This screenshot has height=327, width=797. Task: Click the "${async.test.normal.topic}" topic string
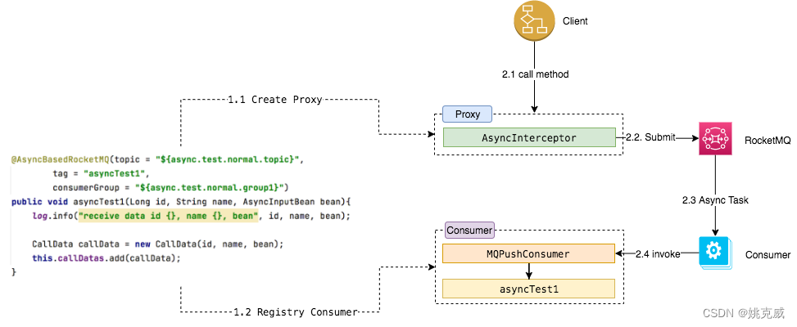click(228, 159)
